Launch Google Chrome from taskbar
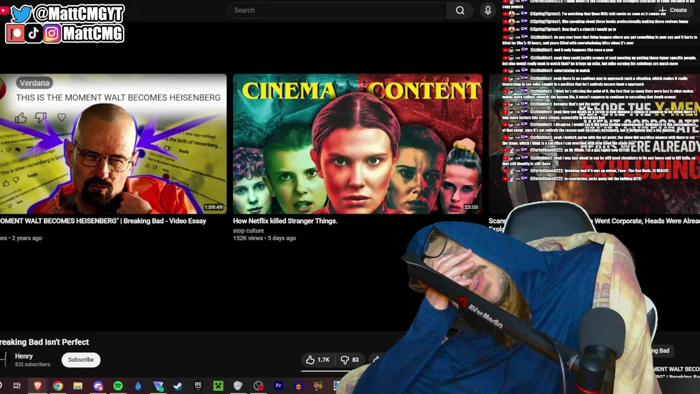Screen dimensions: 700x394 [57, 386]
